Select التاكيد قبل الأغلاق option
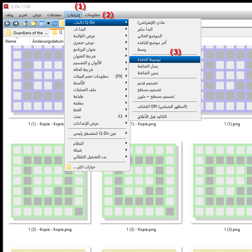The image size is (252, 252). [152, 117]
